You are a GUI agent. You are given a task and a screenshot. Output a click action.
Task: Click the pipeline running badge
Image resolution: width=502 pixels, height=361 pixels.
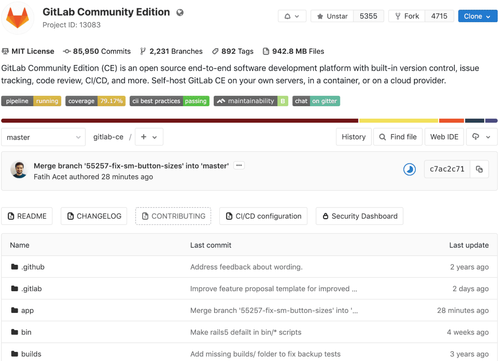pyautogui.click(x=31, y=101)
